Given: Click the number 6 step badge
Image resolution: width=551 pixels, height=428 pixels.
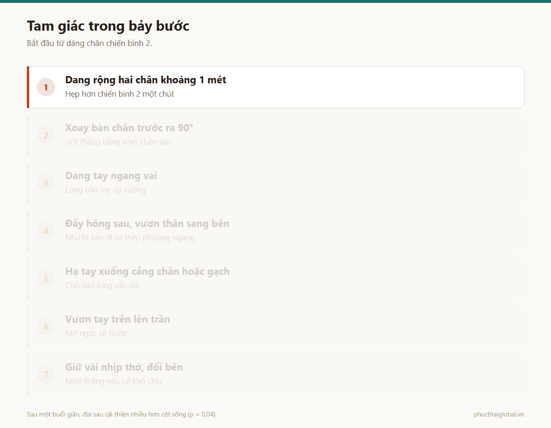Looking at the screenshot, I should (x=46, y=327).
